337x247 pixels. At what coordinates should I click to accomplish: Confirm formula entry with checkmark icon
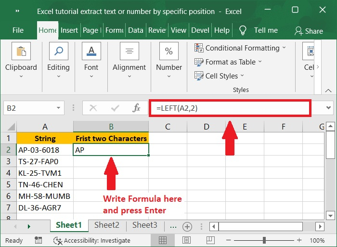[x=115, y=108]
